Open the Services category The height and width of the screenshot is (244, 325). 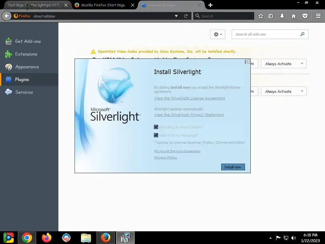point(29,92)
